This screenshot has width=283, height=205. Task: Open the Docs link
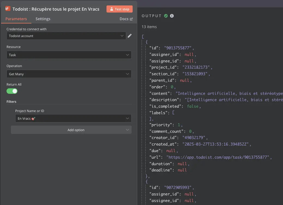click(x=126, y=19)
